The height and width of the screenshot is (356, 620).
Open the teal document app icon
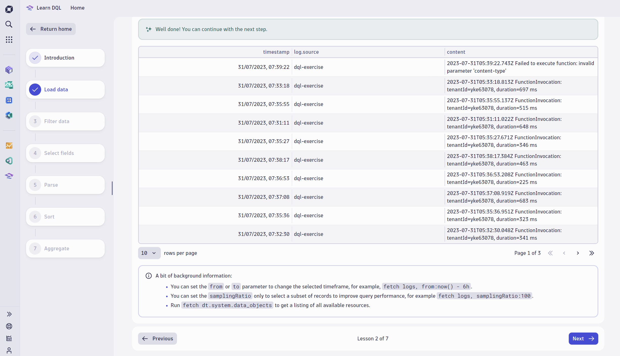[9, 161]
